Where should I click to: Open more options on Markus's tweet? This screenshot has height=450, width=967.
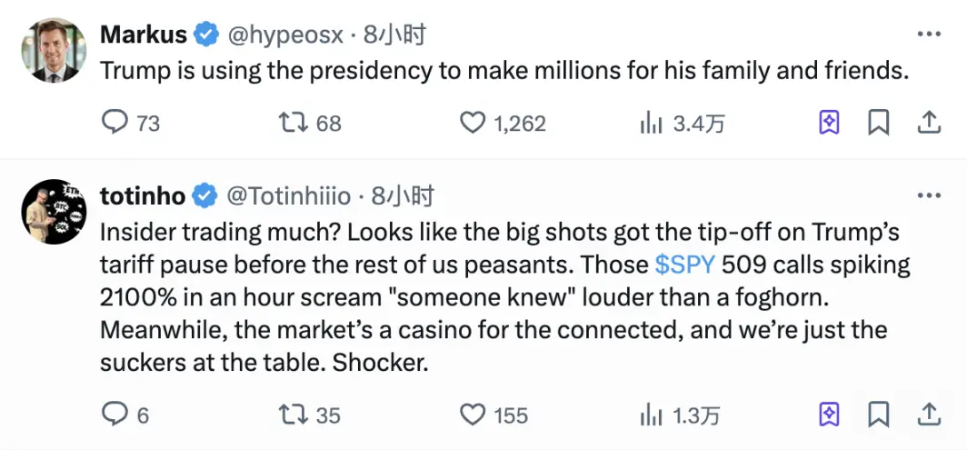coord(929,35)
